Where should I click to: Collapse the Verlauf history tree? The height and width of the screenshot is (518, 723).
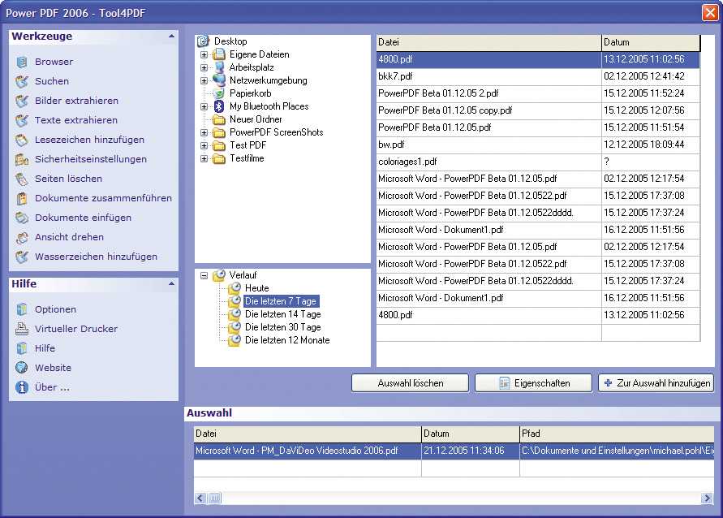(204, 275)
